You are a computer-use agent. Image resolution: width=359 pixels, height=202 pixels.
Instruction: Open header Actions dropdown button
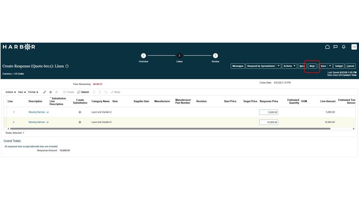point(289,66)
